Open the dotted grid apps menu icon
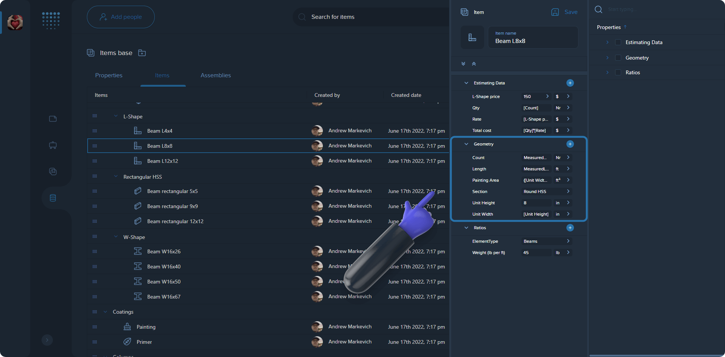Image resolution: width=725 pixels, height=357 pixels. tap(51, 20)
